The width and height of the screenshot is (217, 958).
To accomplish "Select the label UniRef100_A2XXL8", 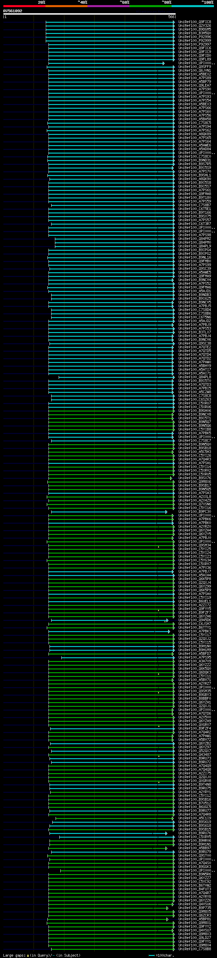I will (194, 497).
